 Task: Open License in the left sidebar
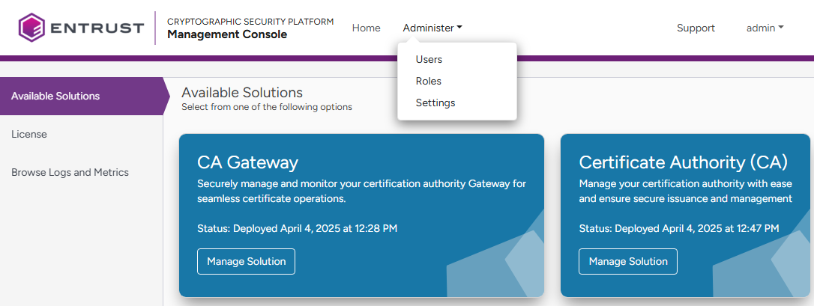coord(29,134)
